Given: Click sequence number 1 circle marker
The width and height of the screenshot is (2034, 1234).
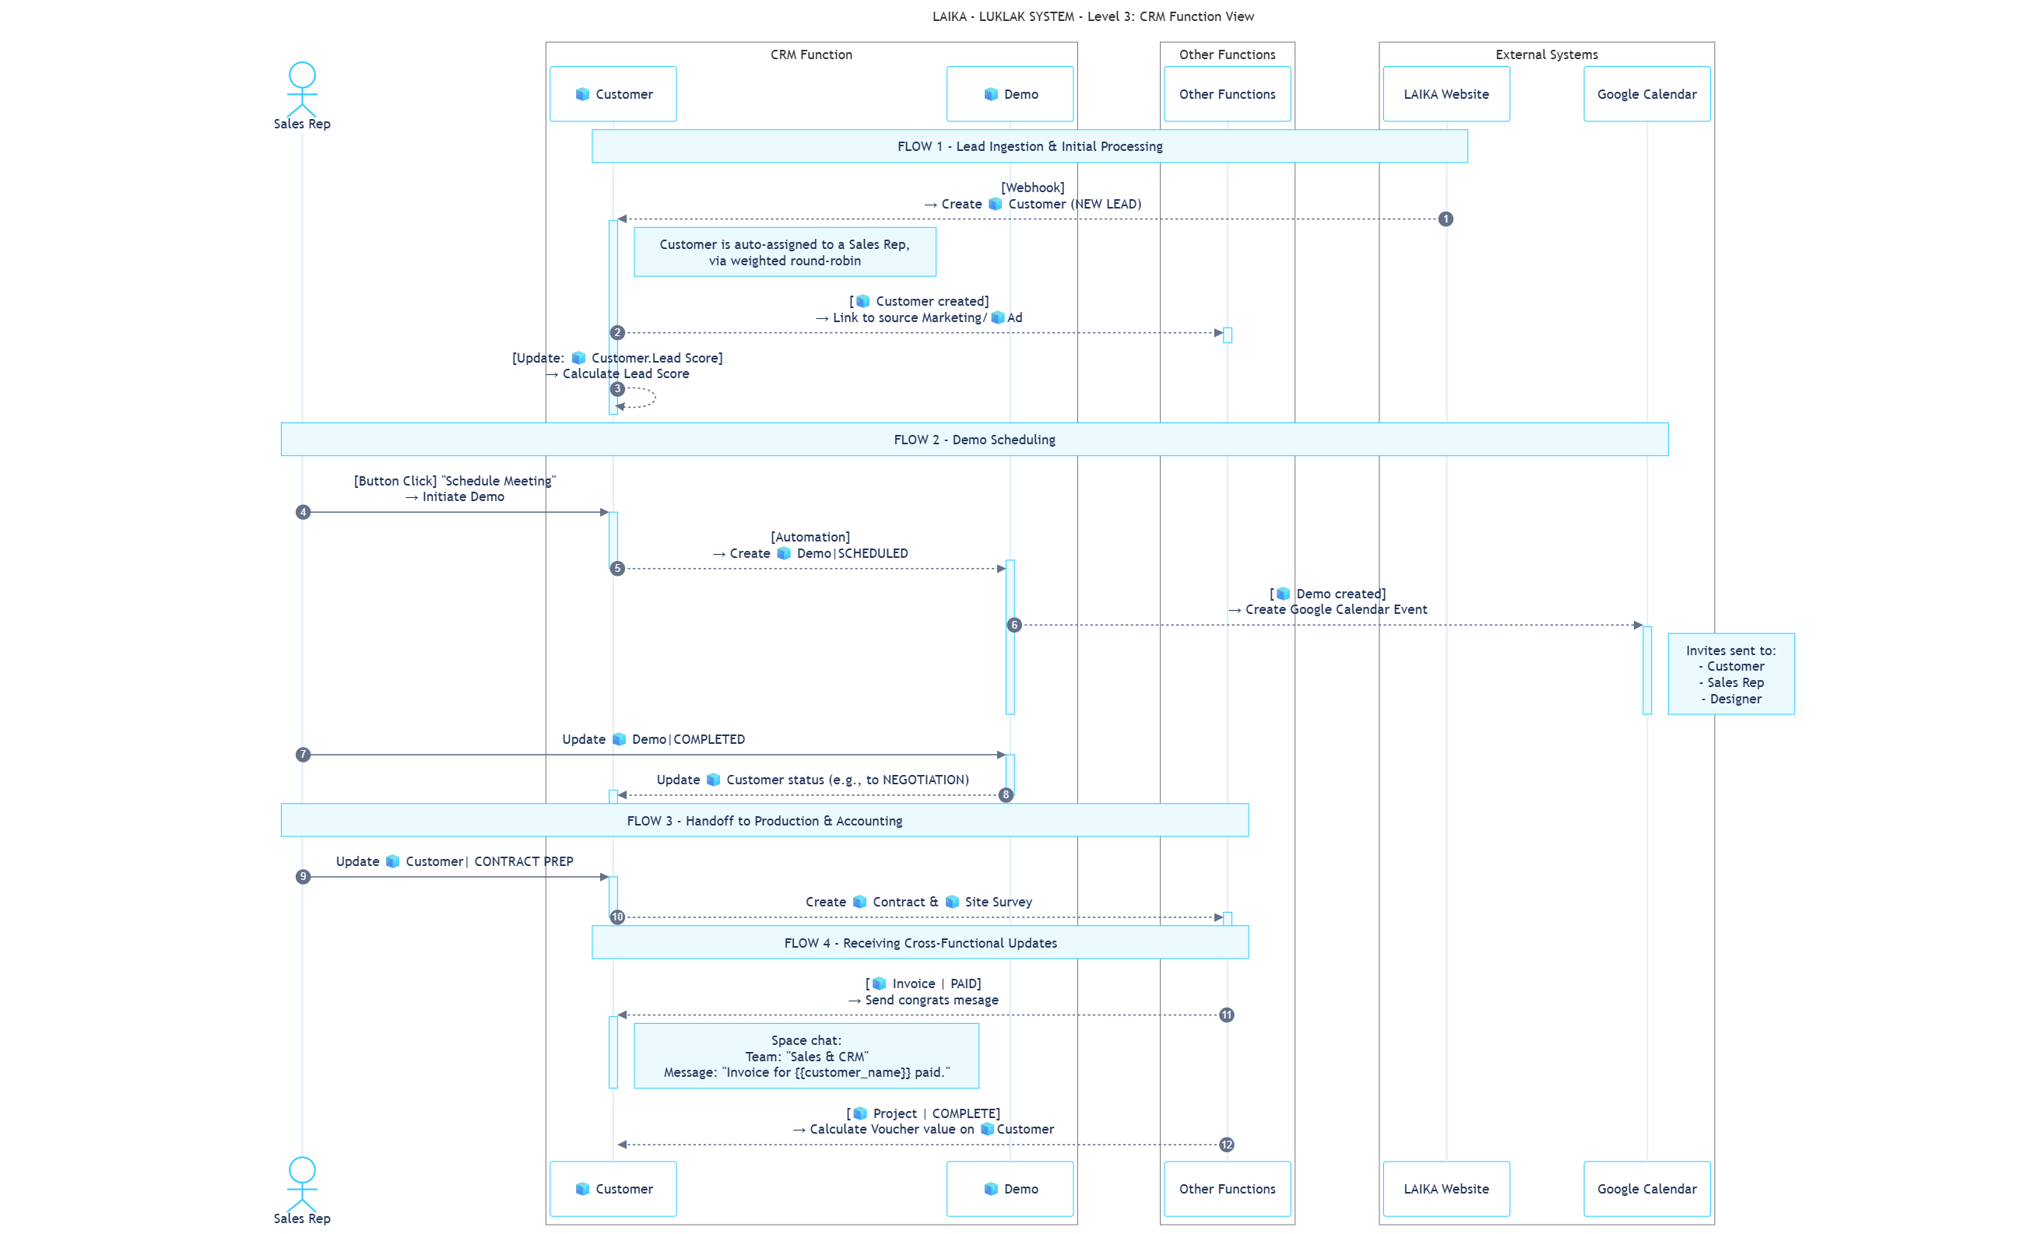Looking at the screenshot, I should 1446,219.
